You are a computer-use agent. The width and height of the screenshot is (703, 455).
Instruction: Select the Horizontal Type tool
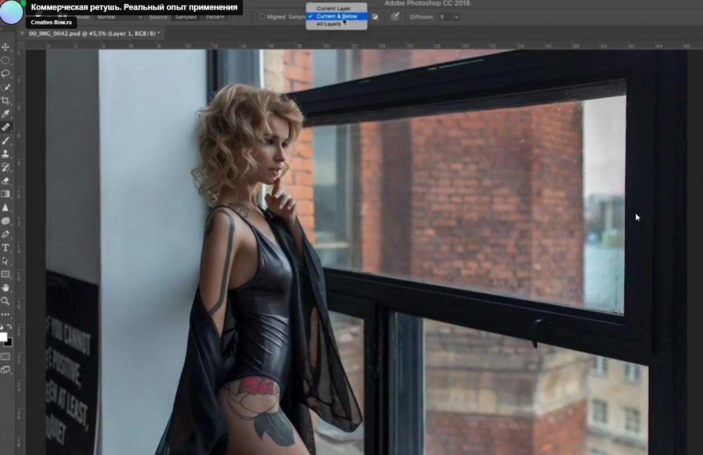[x=6, y=248]
